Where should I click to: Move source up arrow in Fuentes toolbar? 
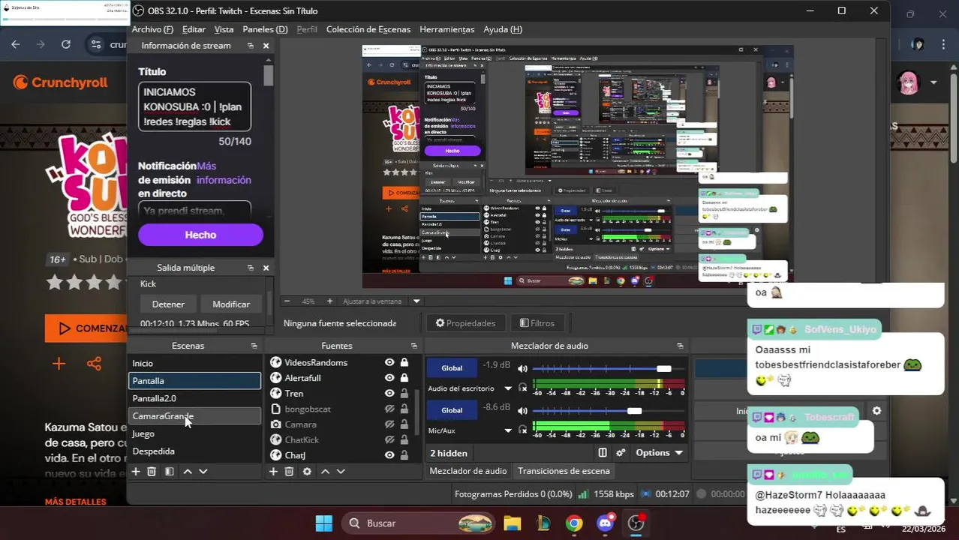point(325,471)
